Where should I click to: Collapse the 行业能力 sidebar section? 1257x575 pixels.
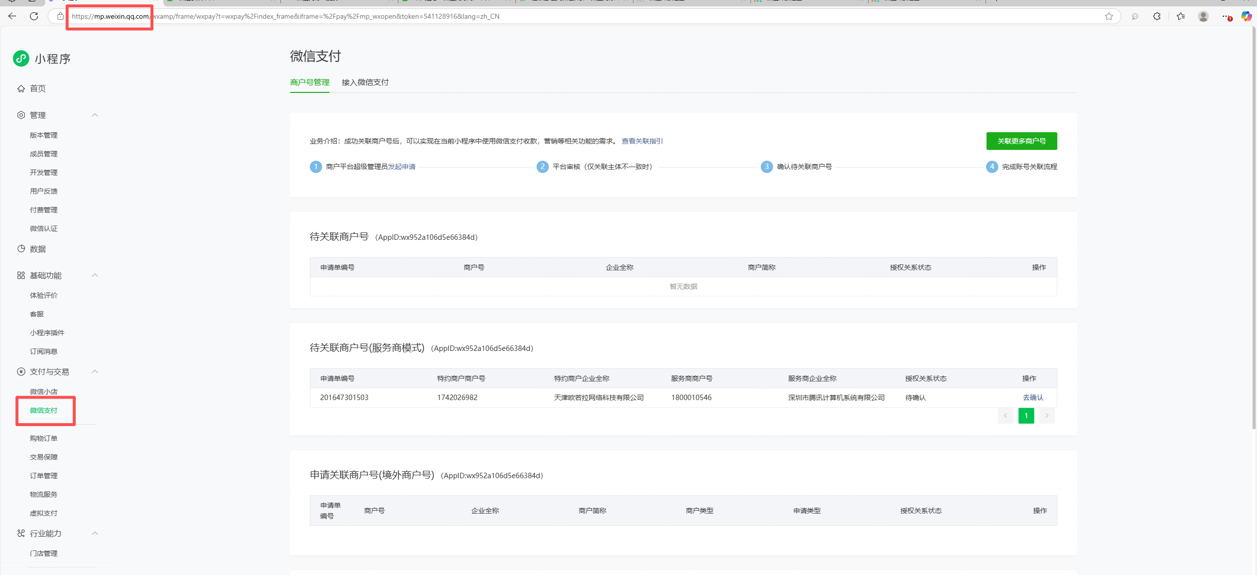(x=95, y=533)
